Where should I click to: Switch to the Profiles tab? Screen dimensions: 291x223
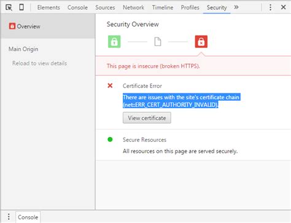point(190,7)
